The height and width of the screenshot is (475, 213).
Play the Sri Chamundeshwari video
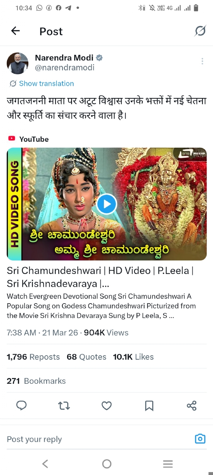(106, 204)
